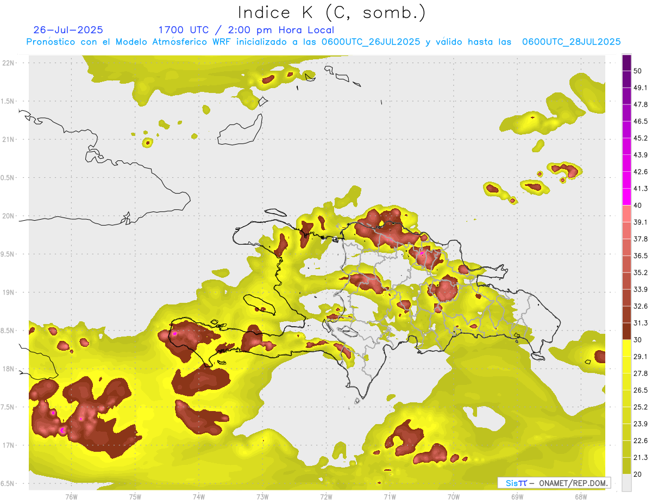Click the "22.6" color scale label
The height and width of the screenshot is (504, 652).
pyautogui.click(x=641, y=441)
